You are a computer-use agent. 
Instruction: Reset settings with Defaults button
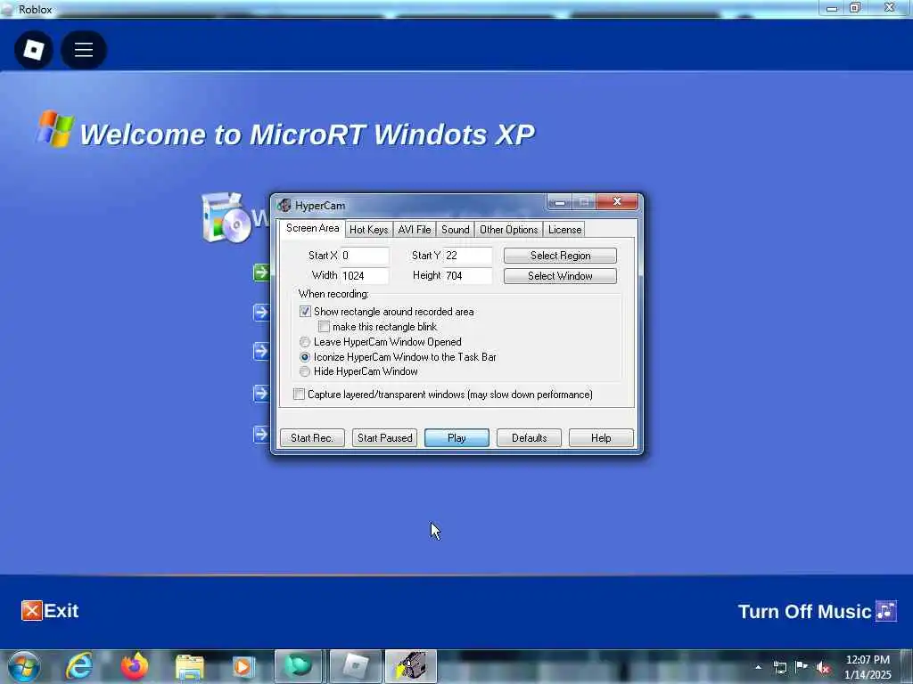tap(529, 438)
